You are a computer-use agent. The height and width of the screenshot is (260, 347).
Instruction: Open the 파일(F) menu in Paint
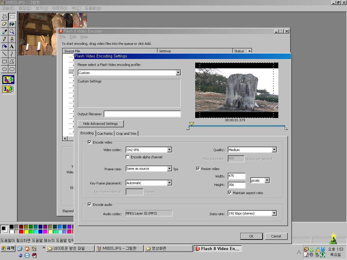pyautogui.click(x=8, y=8)
